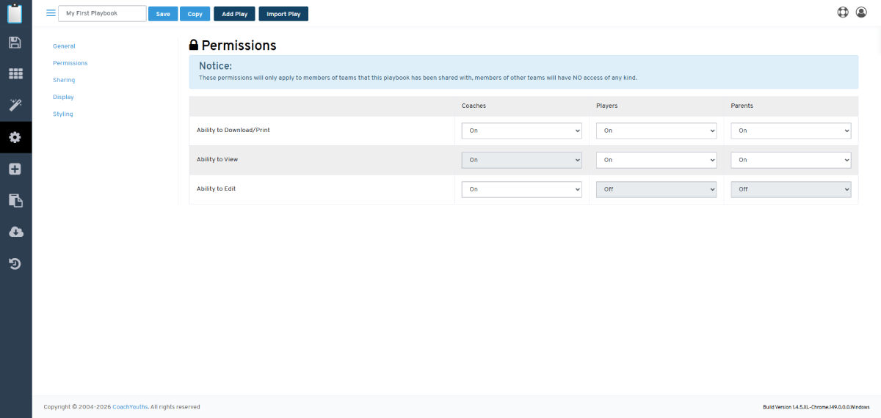The height and width of the screenshot is (418, 881).
Task: Toggle the hamburger menu icon
Action: [x=51, y=13]
